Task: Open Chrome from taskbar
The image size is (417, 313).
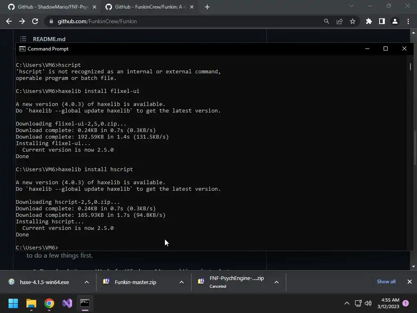Action: coord(49,303)
